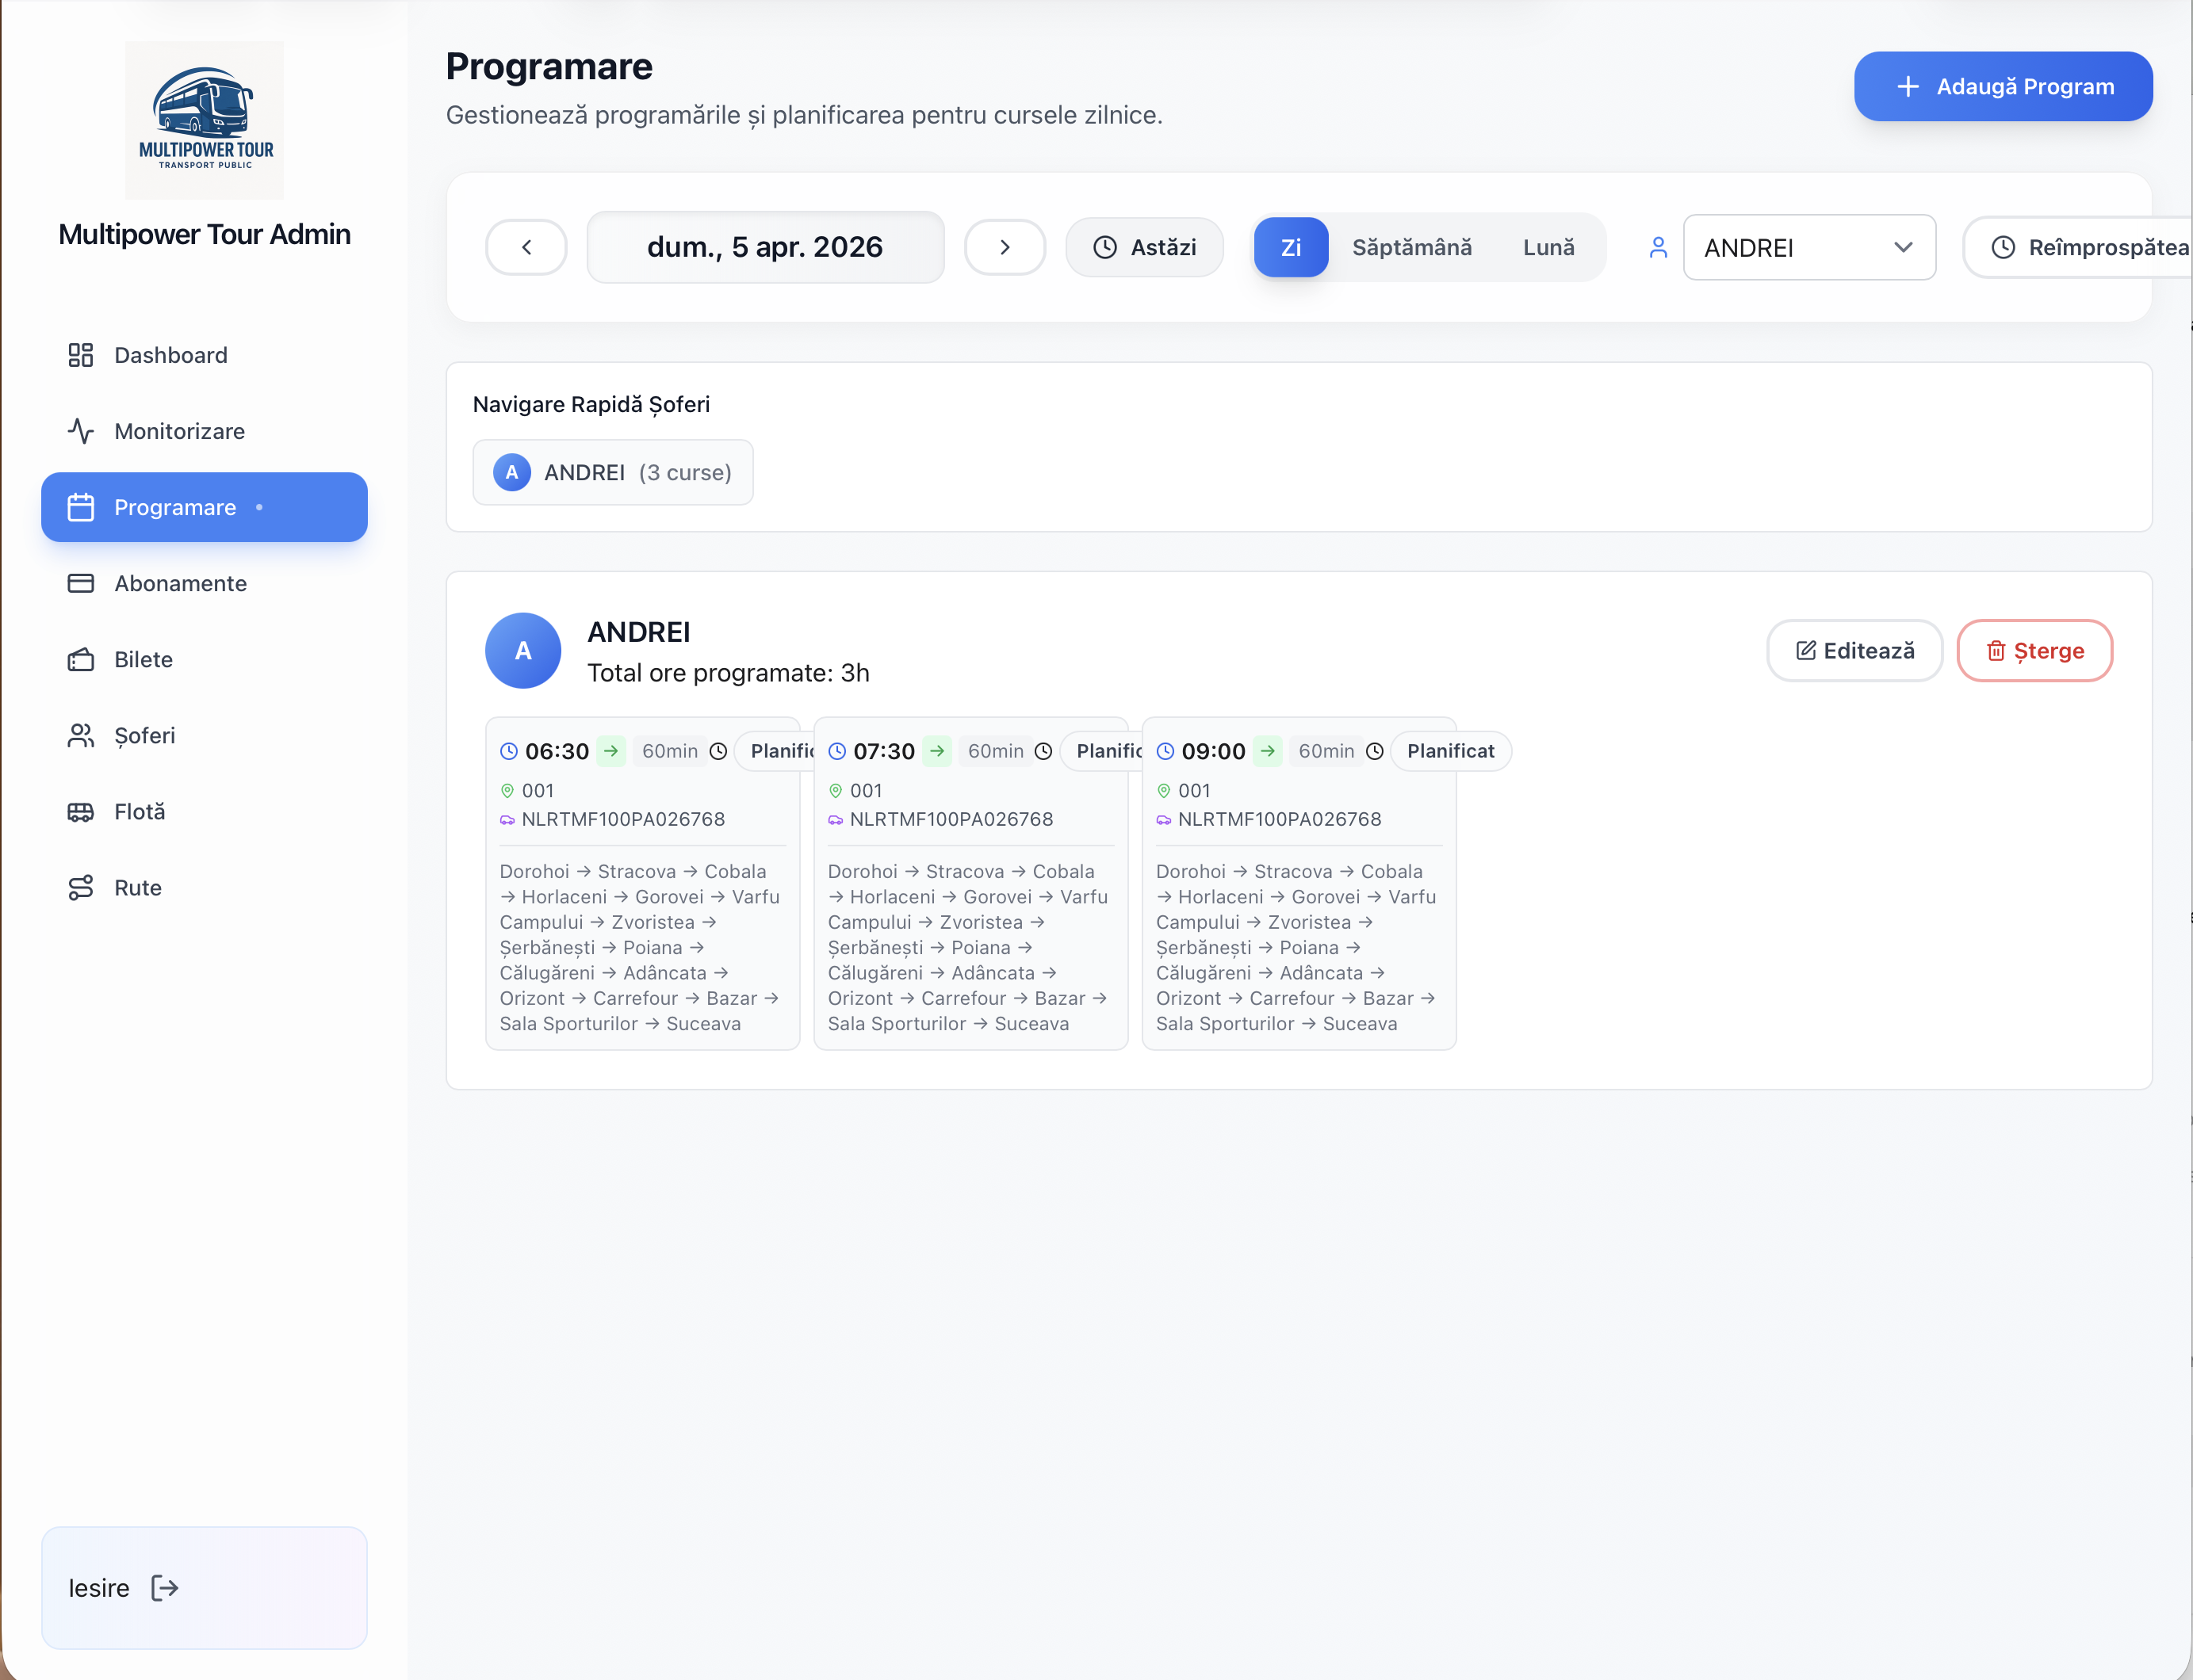Open the Abonamente section
2193x1680 pixels.
pyautogui.click(x=204, y=583)
